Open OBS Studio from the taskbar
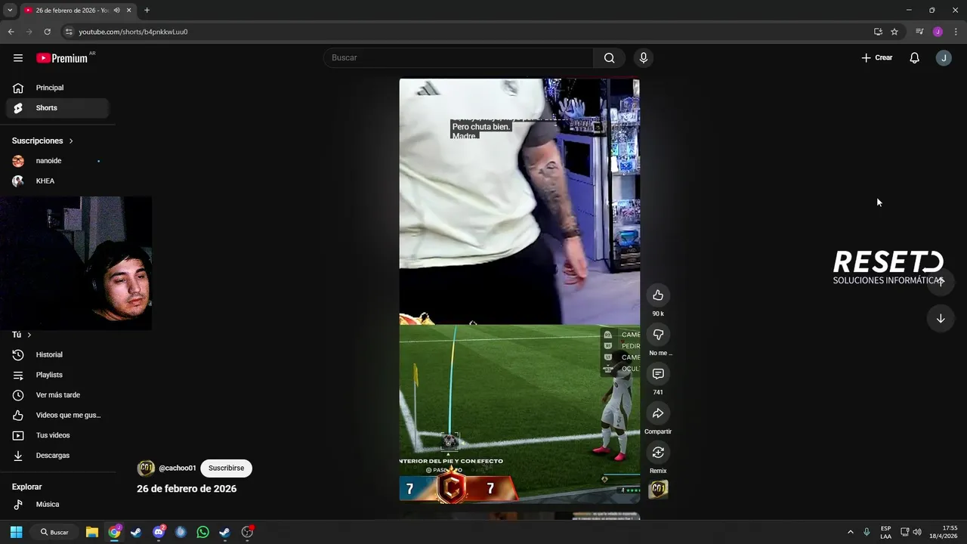The width and height of the screenshot is (967, 544). click(247, 532)
